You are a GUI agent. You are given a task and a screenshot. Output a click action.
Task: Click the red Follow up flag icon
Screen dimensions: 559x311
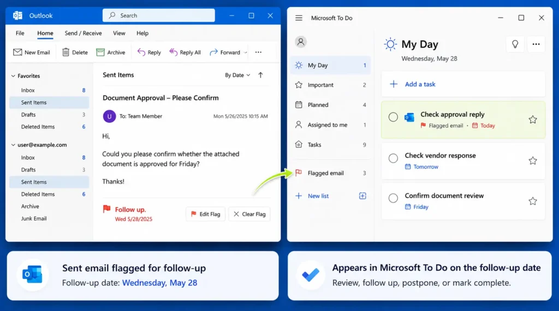pos(106,209)
